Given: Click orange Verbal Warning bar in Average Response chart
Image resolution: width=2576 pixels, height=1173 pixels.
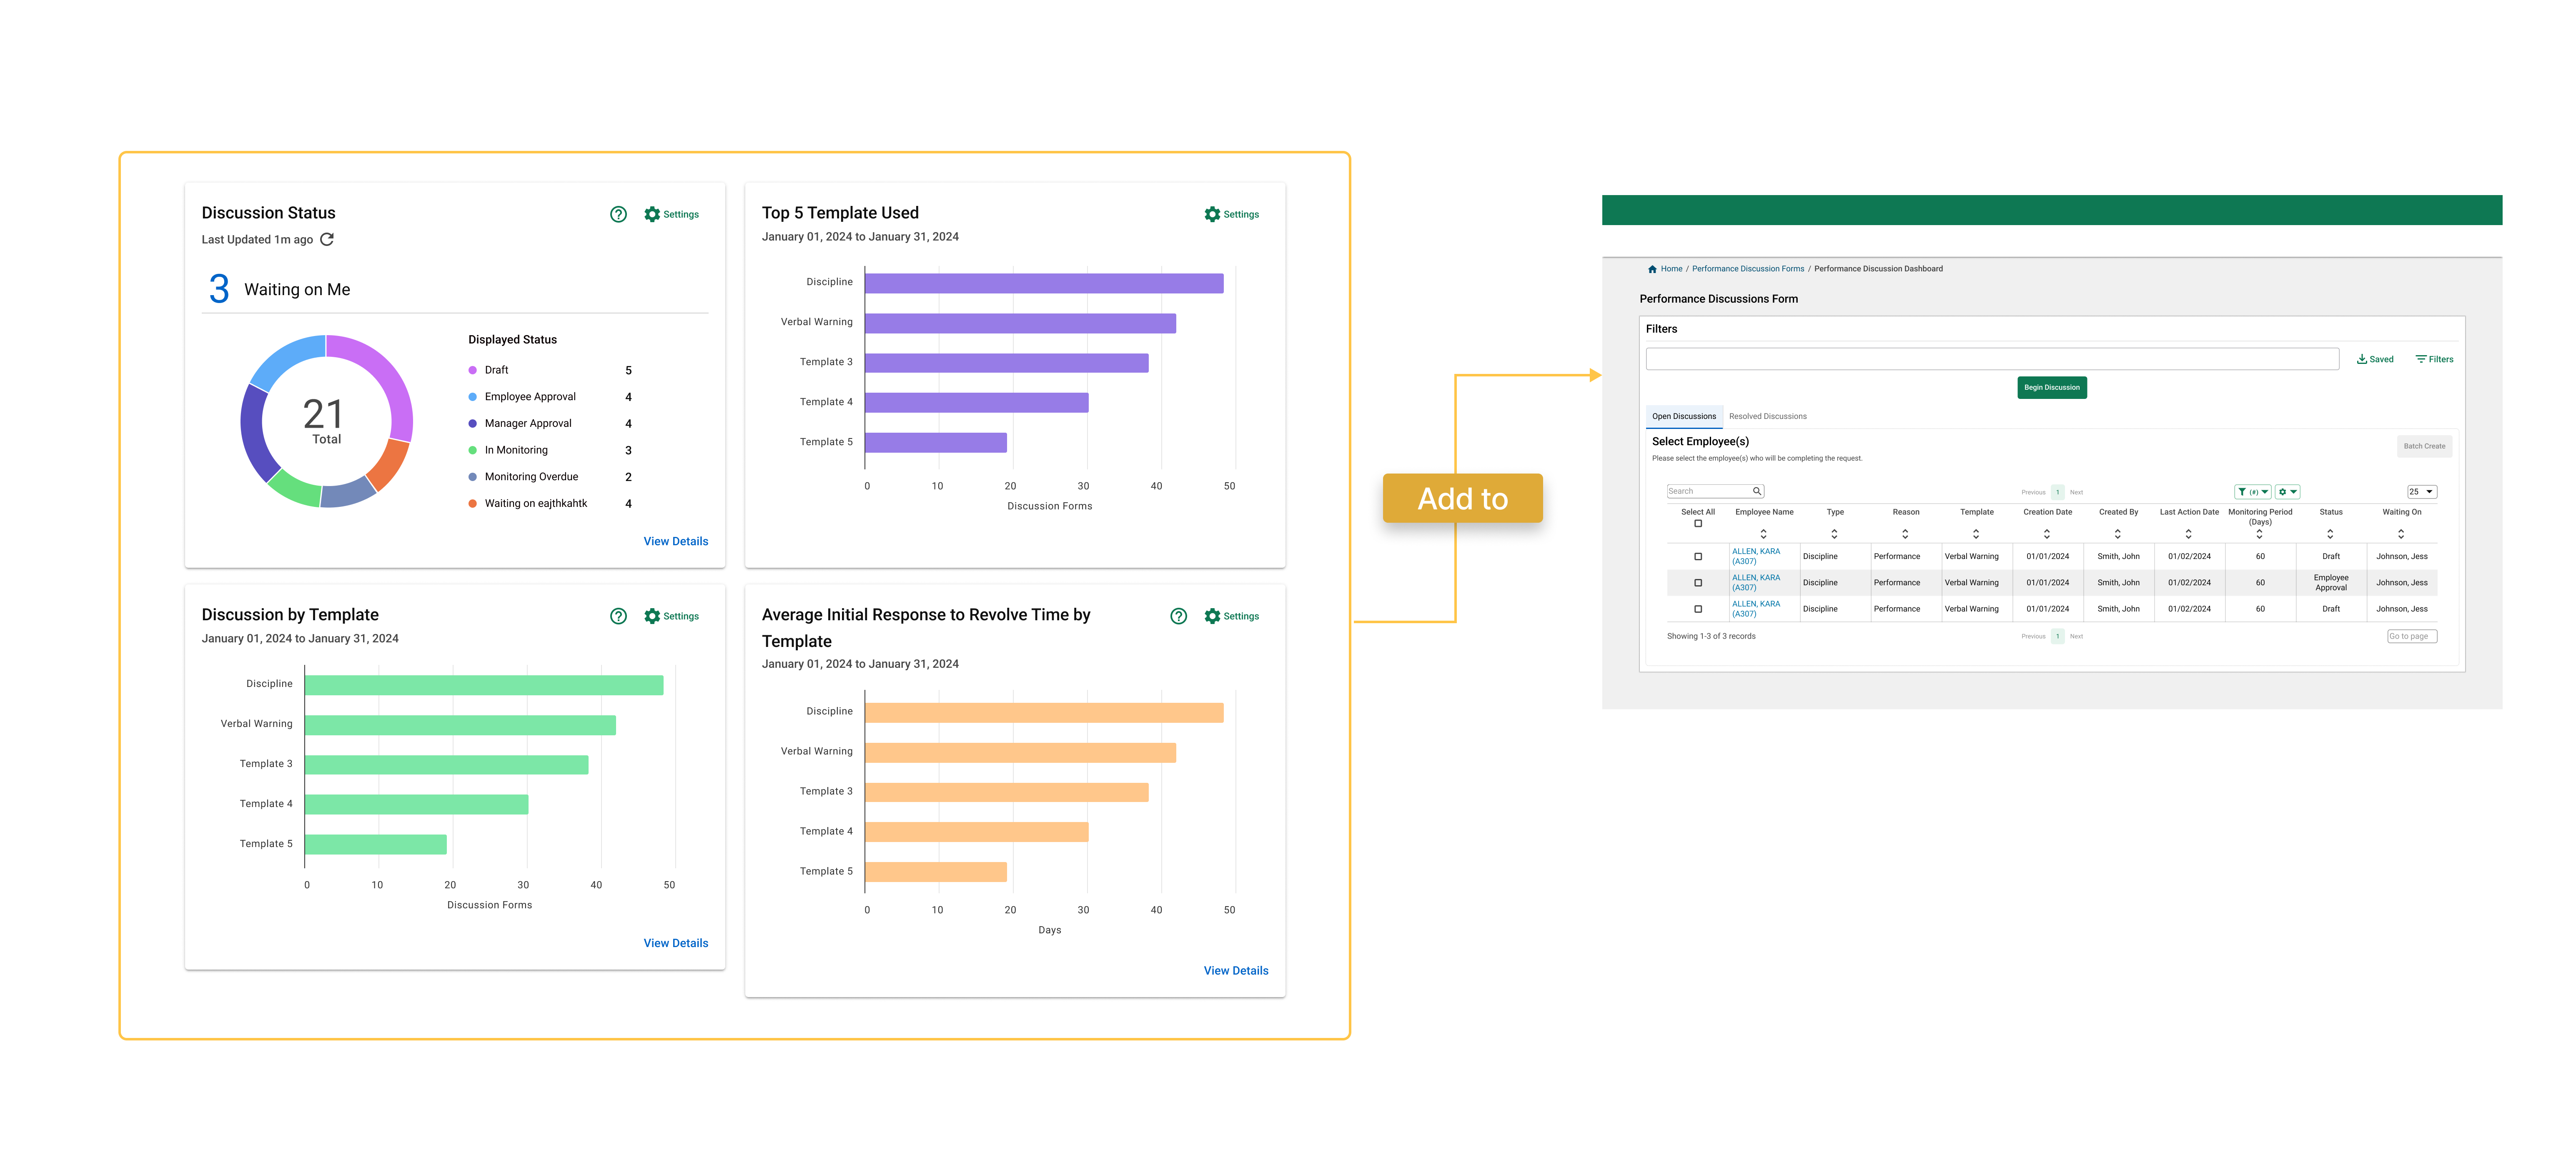Looking at the screenshot, I should [1020, 752].
